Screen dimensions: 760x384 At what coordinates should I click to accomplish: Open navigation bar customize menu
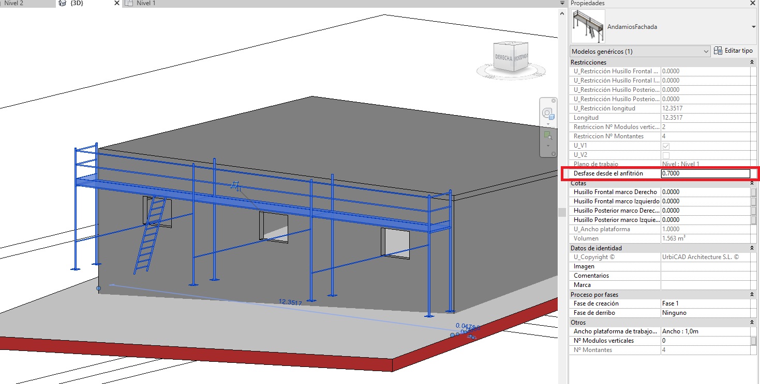(553, 154)
